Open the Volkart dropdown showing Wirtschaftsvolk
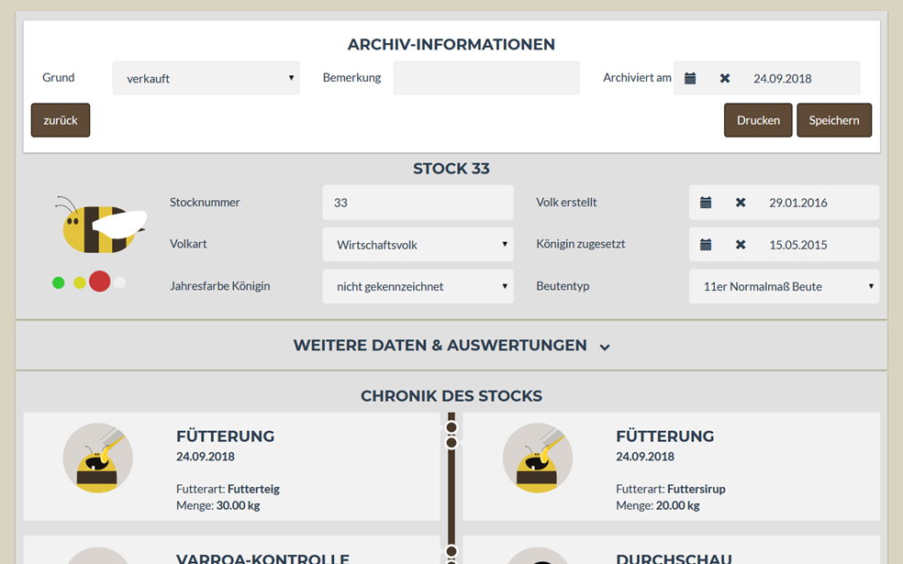 coord(418,245)
